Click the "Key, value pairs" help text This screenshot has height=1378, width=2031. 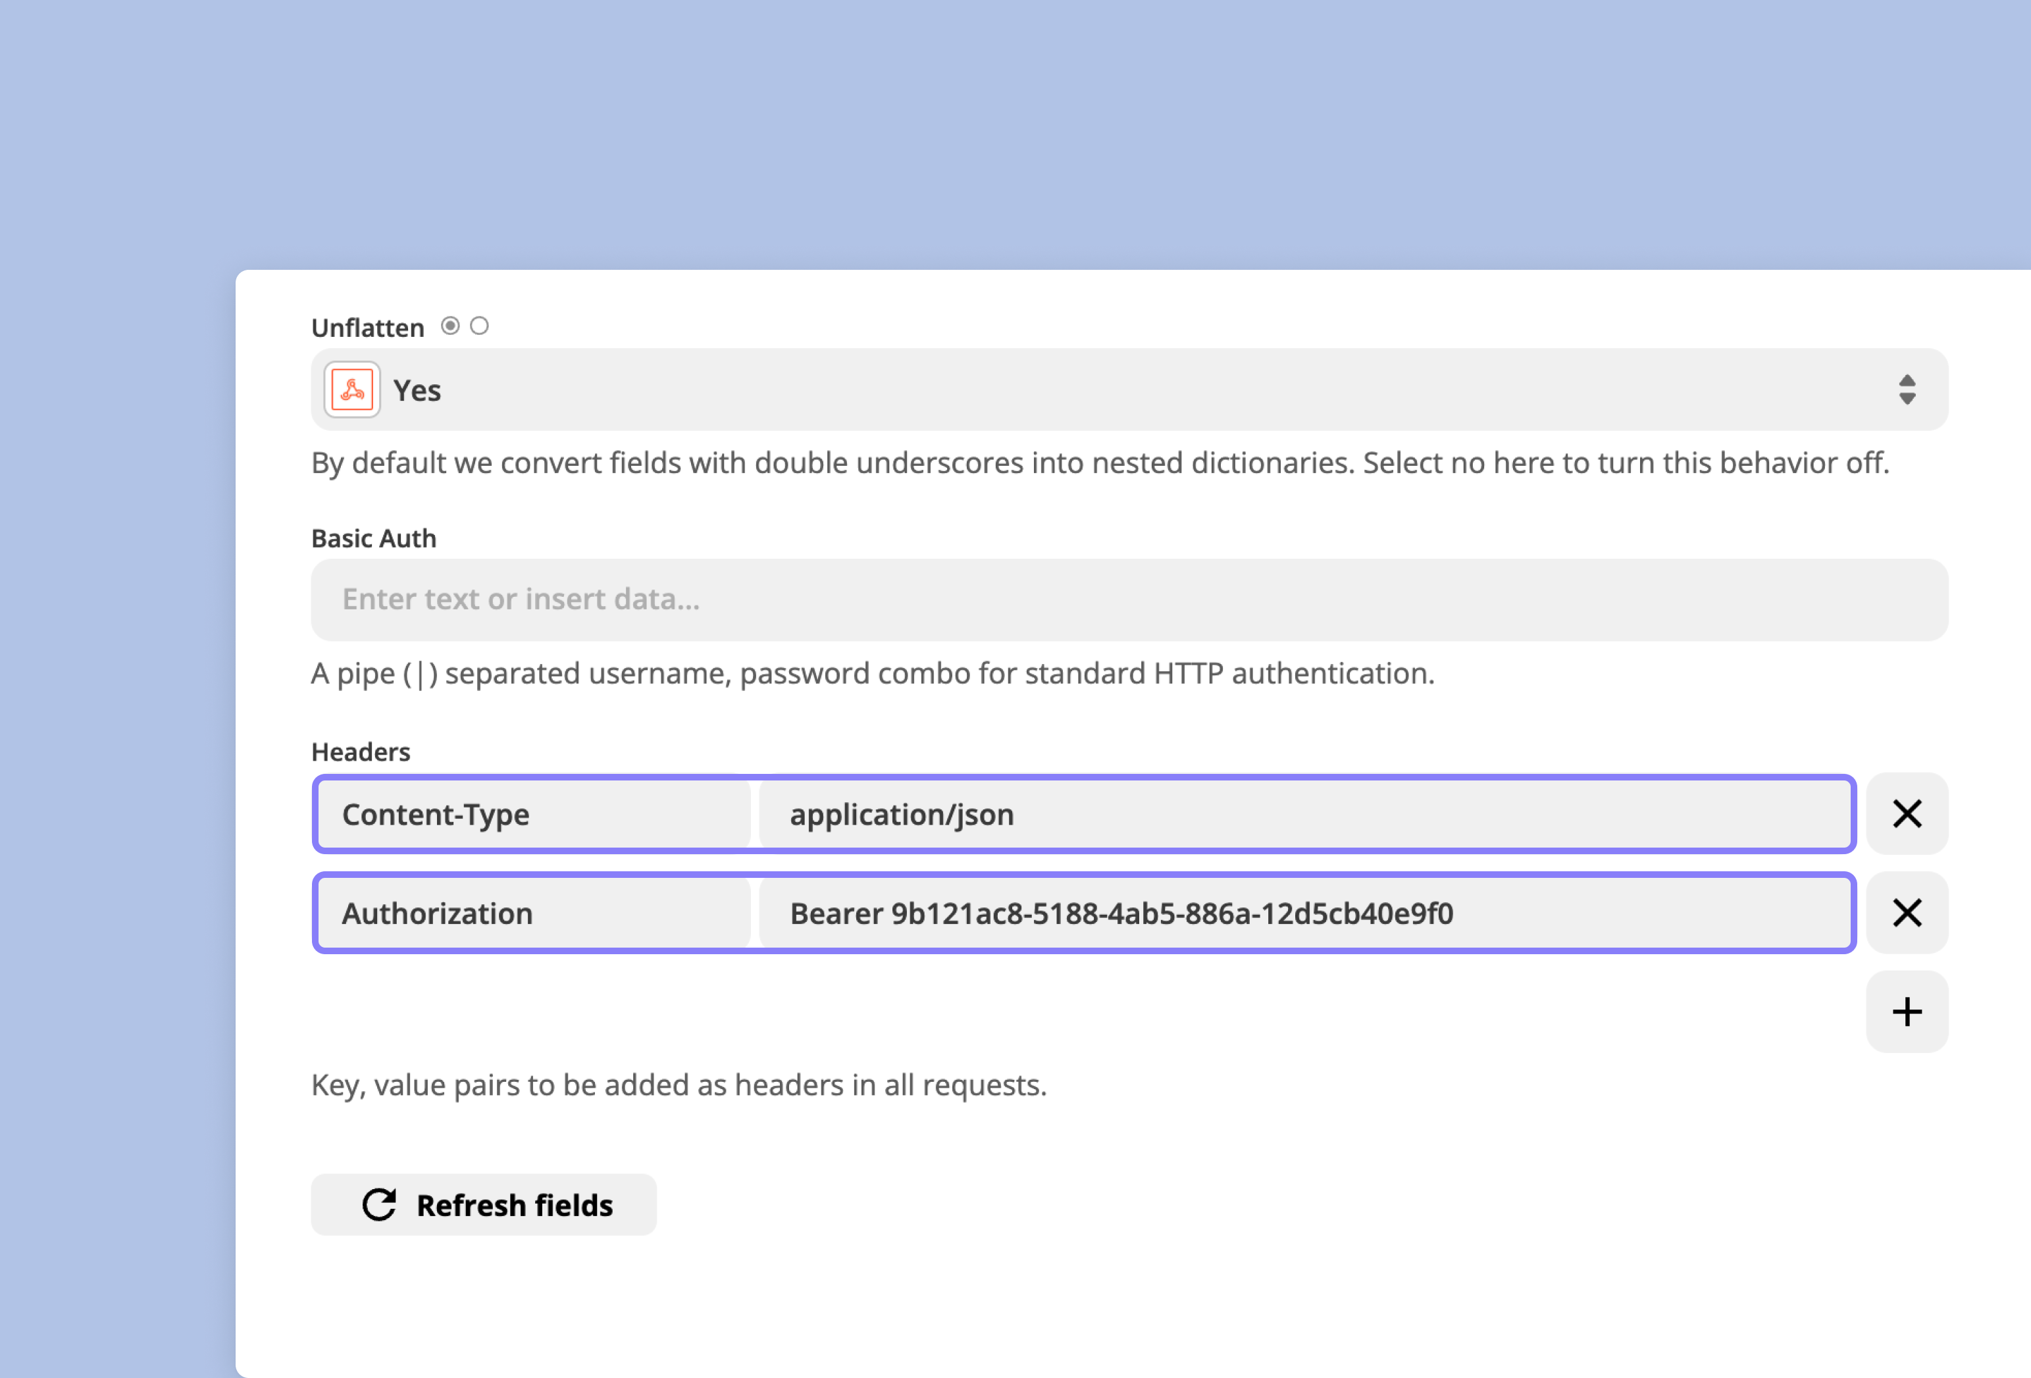coord(678,1085)
